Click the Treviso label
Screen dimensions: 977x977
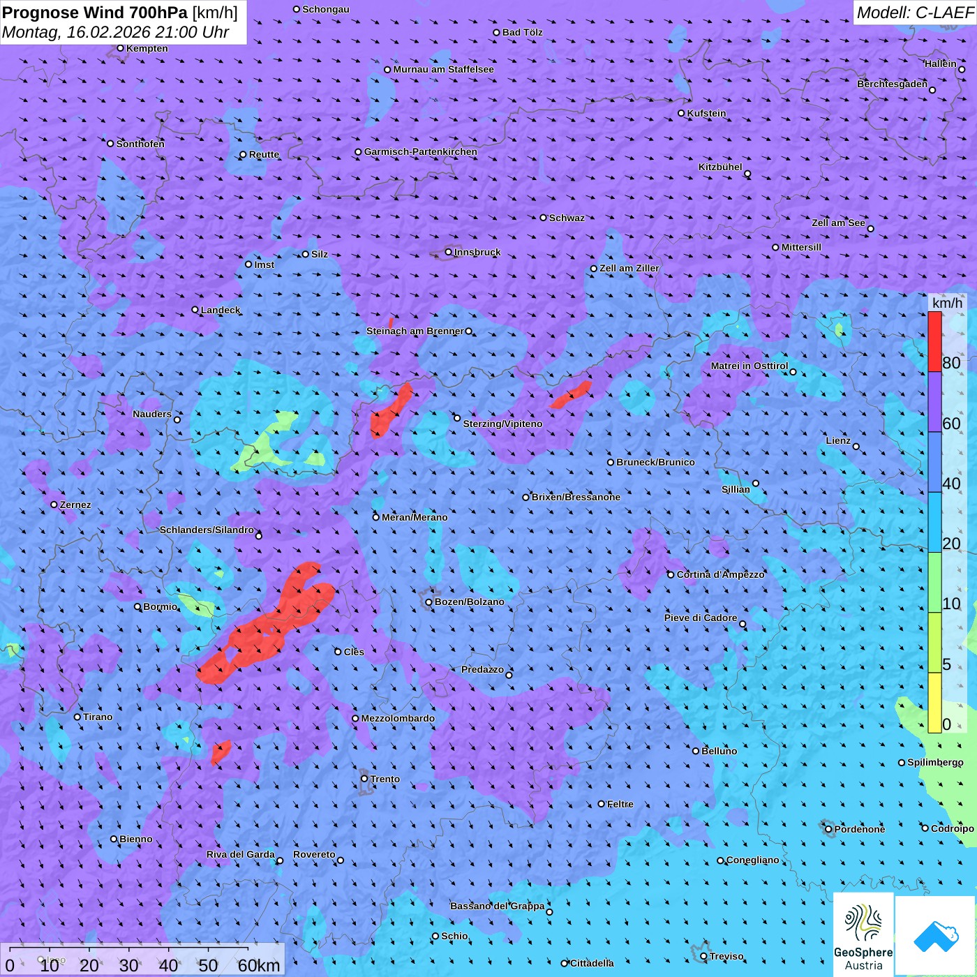tap(726, 956)
